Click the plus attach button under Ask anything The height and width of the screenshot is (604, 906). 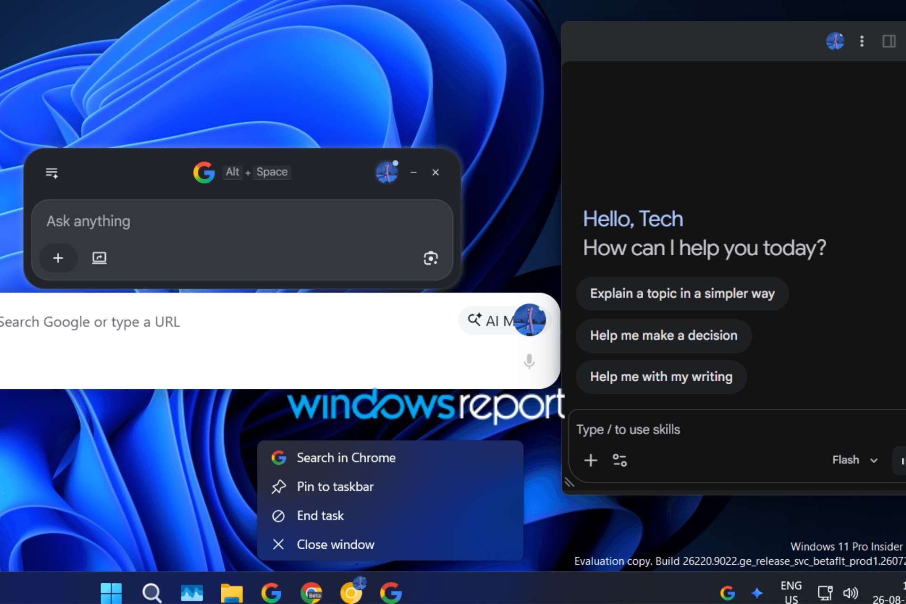click(x=58, y=258)
